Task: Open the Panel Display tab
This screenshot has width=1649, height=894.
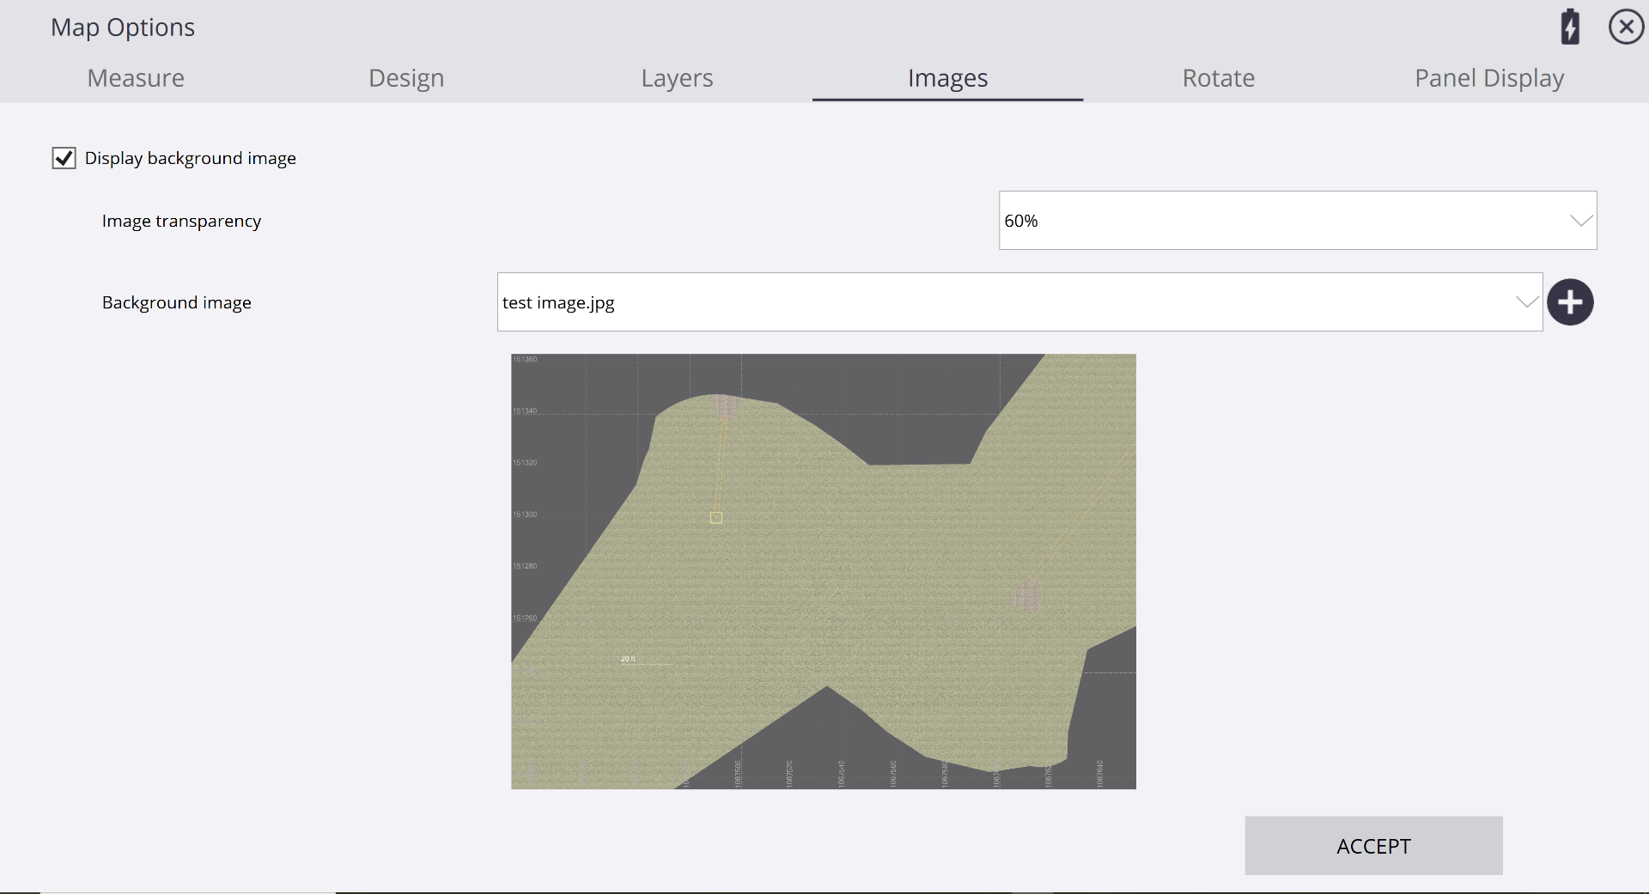Action: click(1489, 77)
